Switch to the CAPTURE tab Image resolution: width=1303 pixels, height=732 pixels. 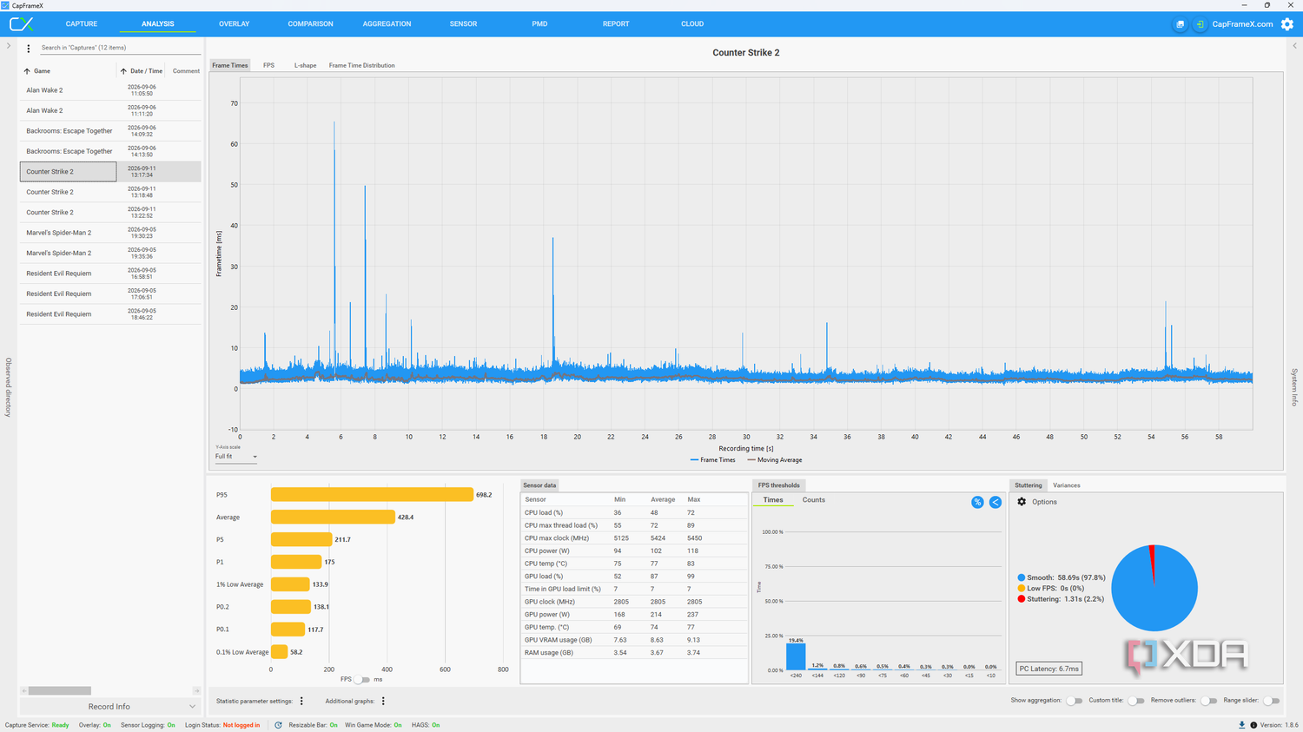(82, 24)
